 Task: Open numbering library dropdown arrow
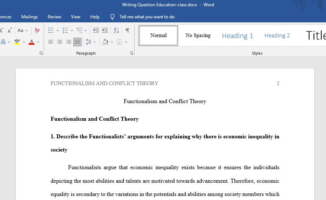coord(72,30)
